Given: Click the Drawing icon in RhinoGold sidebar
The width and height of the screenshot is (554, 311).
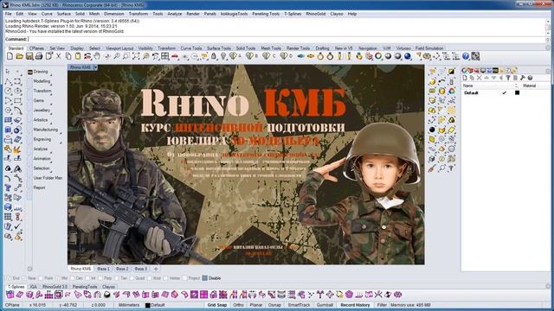Looking at the screenshot, I should (x=30, y=72).
